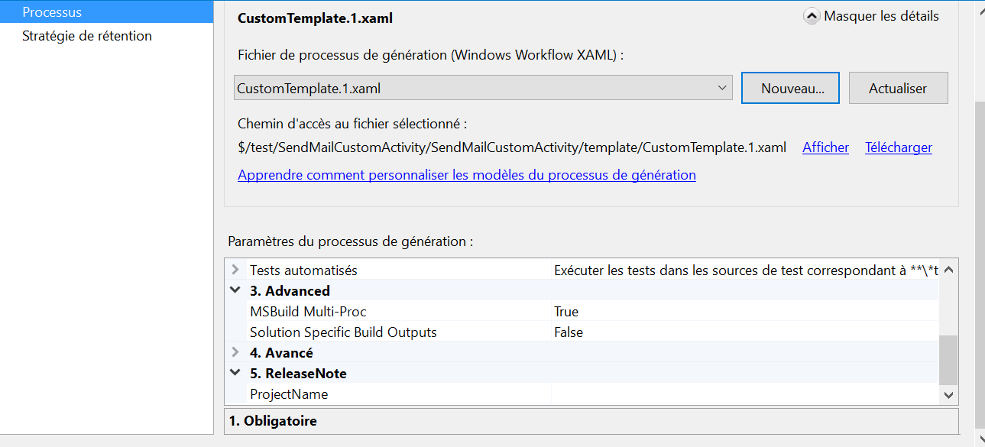Click the Nouveau... button
Viewport: 985px width, 447px height.
[791, 89]
